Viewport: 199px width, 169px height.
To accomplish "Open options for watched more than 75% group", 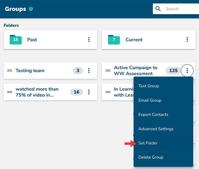I will (x=89, y=92).
